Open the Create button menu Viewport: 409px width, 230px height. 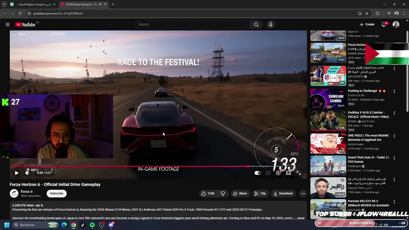[x=367, y=25]
